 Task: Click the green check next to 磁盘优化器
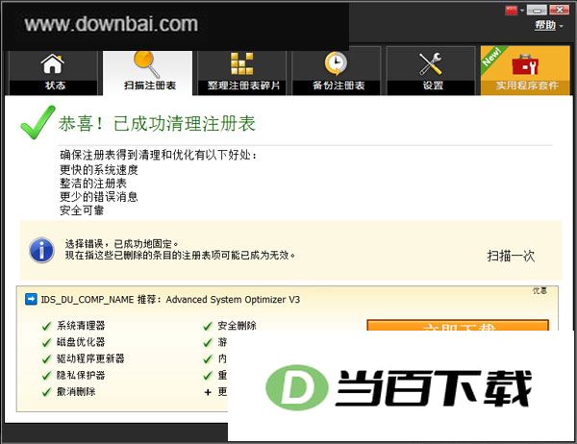[47, 342]
